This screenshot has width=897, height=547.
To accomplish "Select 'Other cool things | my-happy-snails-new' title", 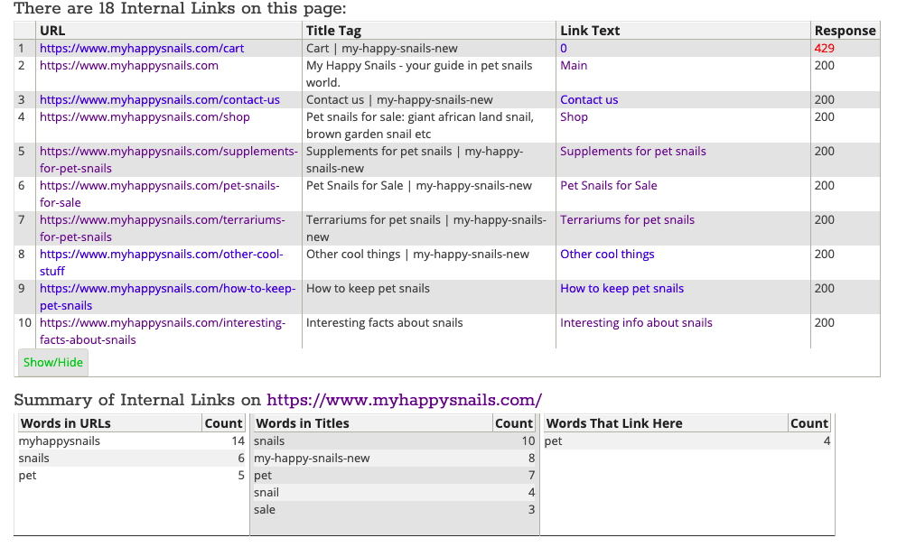I will point(417,254).
